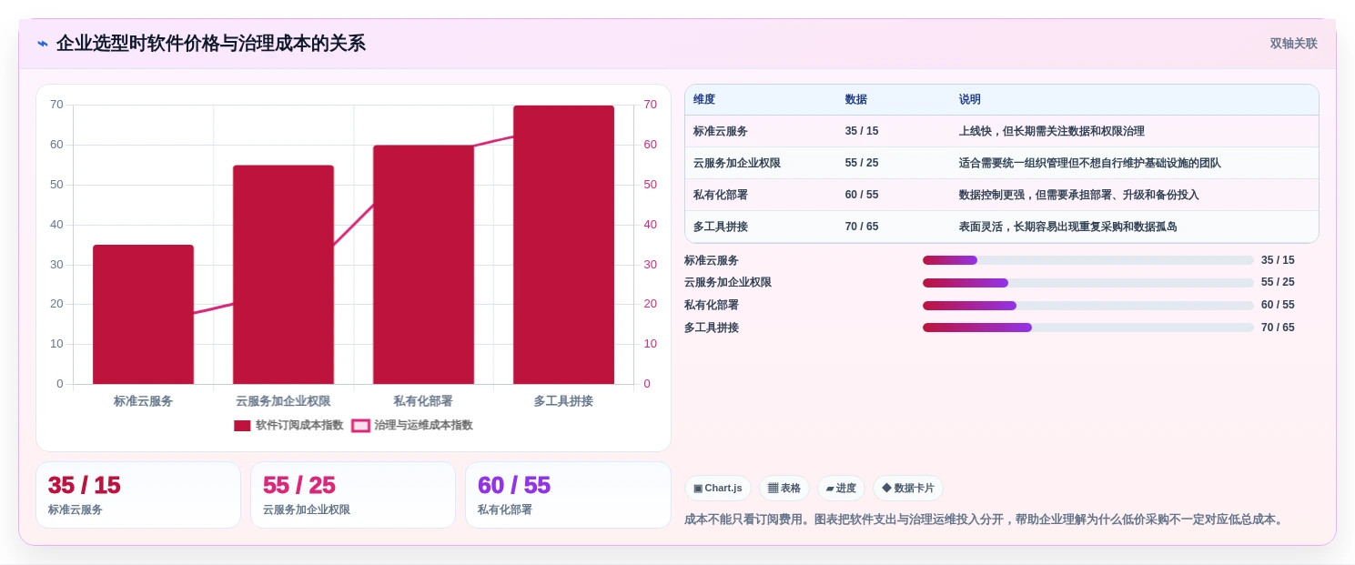Select the 私有化部署 table row name
Screen dimensions: 1355x565
721,195
